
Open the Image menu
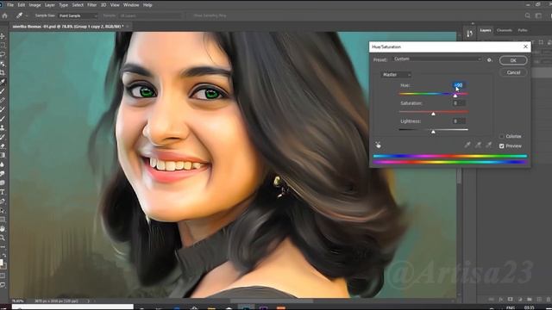point(34,5)
